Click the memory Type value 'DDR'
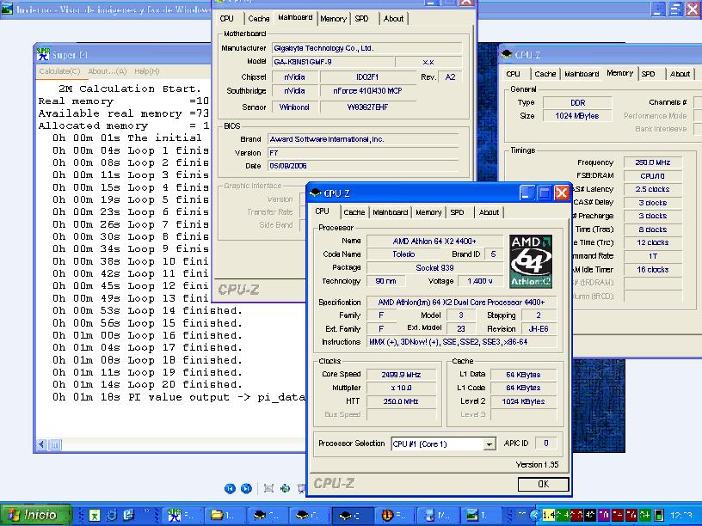This screenshot has height=526, width=702. [x=577, y=102]
